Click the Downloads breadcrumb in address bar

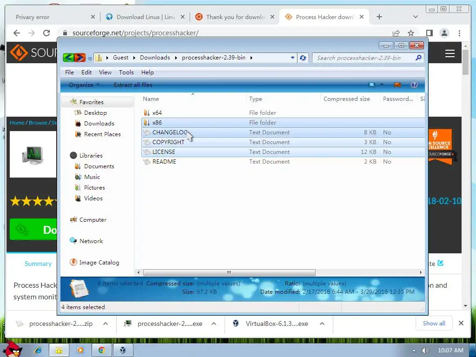(155, 58)
